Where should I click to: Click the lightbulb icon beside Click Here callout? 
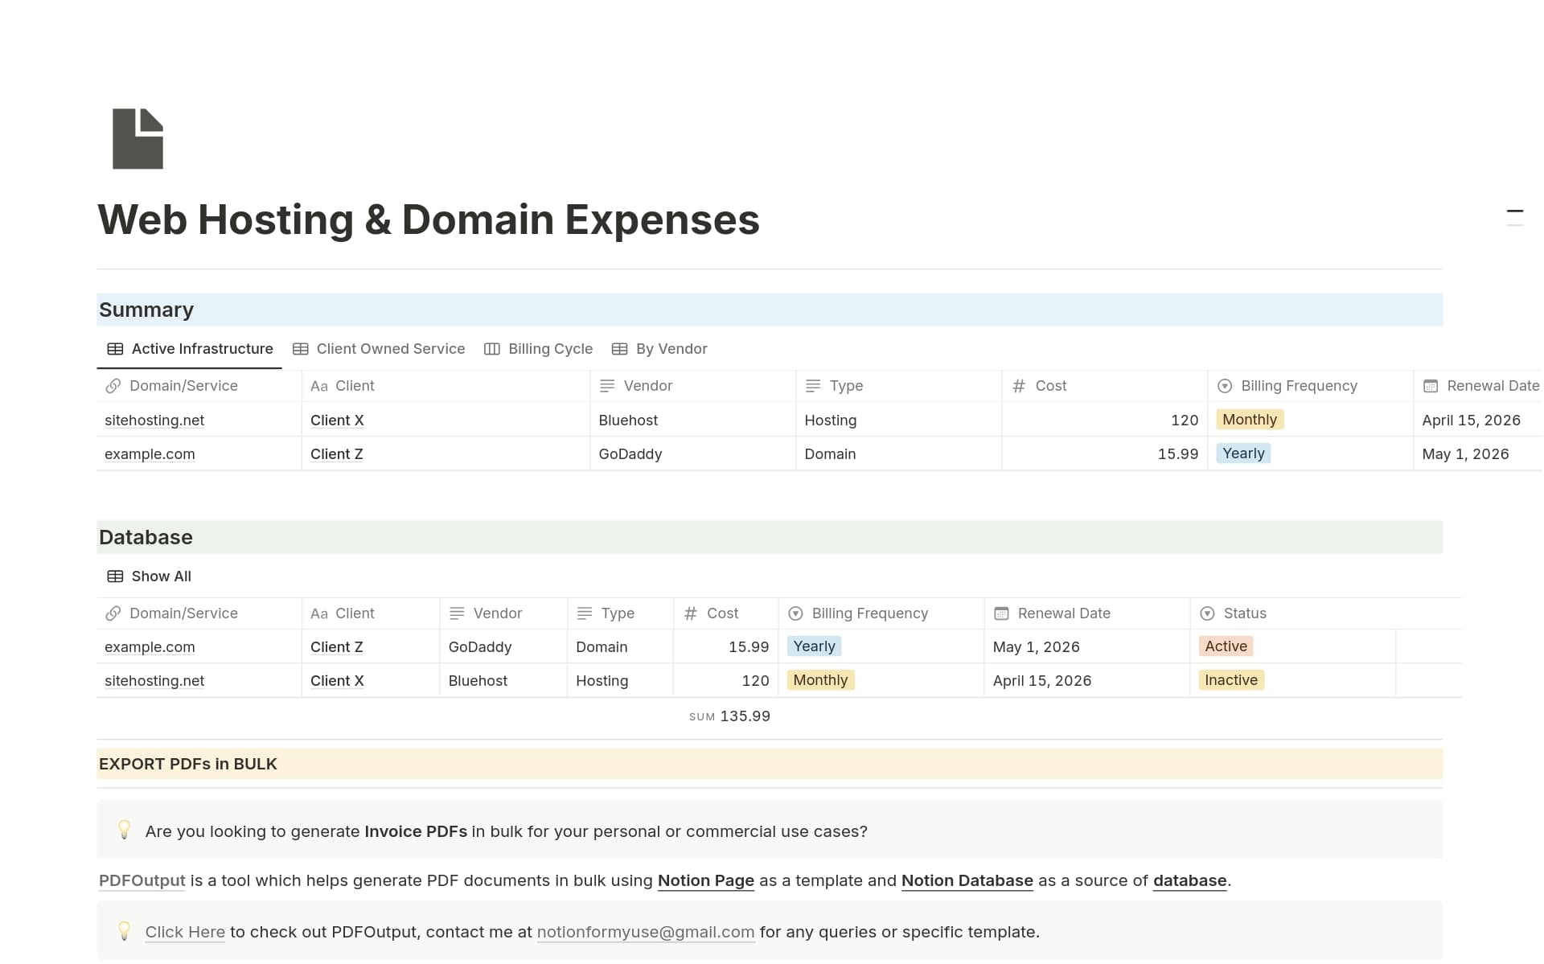pos(125,932)
